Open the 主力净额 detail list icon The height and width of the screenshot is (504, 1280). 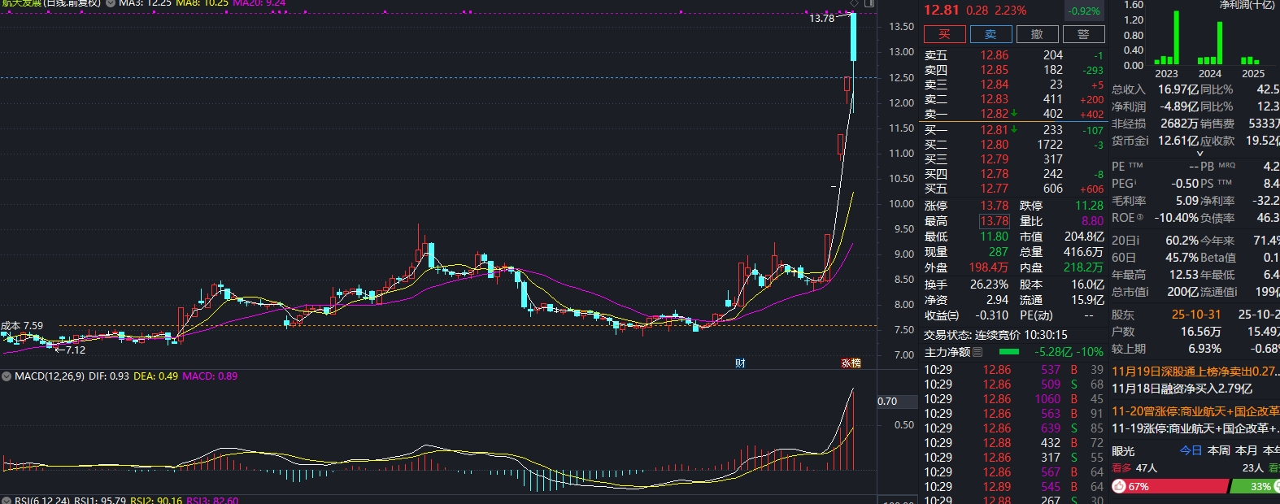[977, 352]
